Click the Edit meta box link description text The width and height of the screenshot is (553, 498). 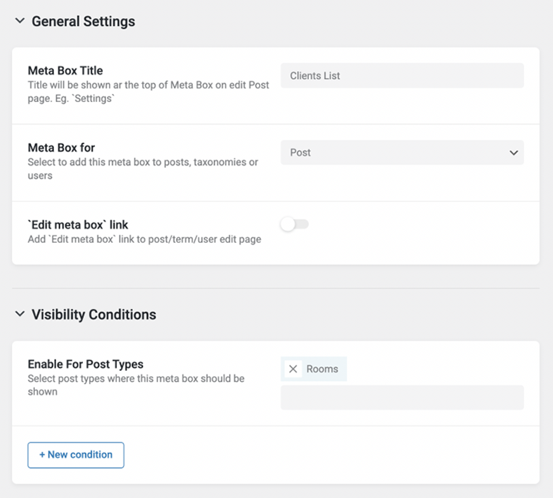(x=144, y=239)
